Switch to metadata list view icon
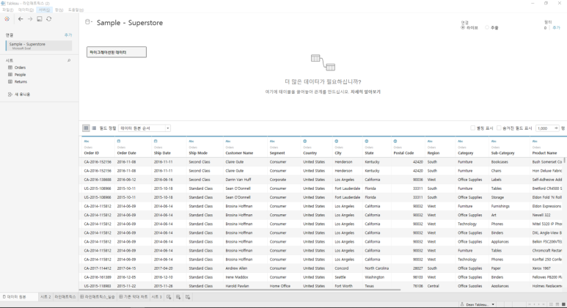 click(x=94, y=128)
